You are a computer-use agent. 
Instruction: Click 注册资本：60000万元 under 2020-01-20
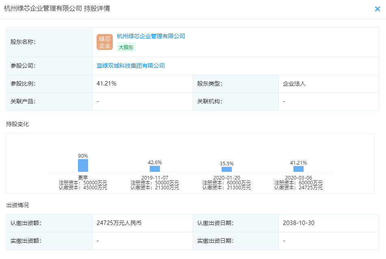227,183
